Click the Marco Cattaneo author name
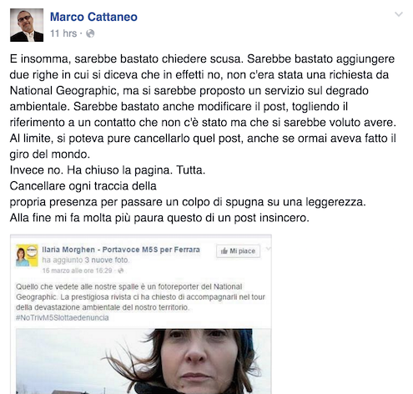The height and width of the screenshot is (394, 413). click(x=93, y=17)
